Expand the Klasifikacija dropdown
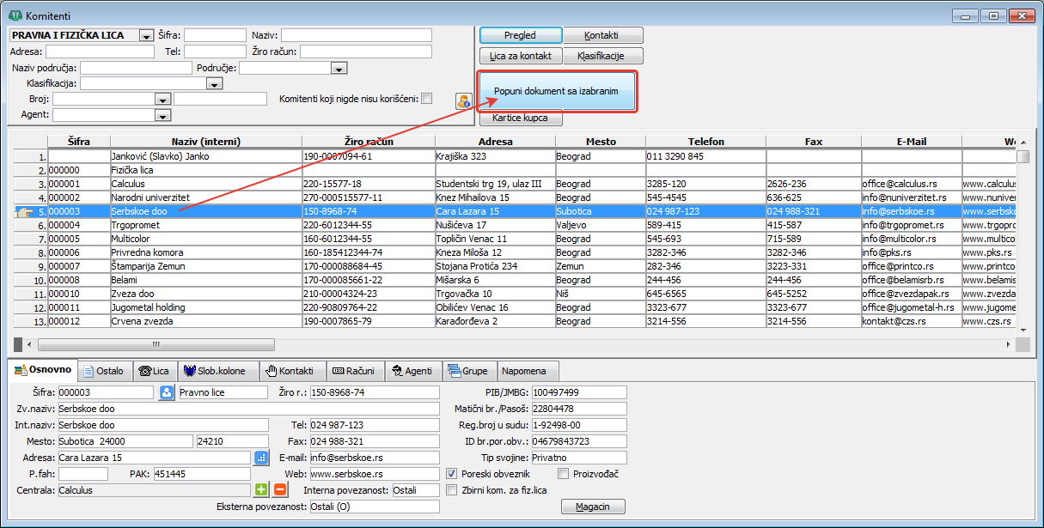This screenshot has height=528, width=1044. [x=215, y=84]
